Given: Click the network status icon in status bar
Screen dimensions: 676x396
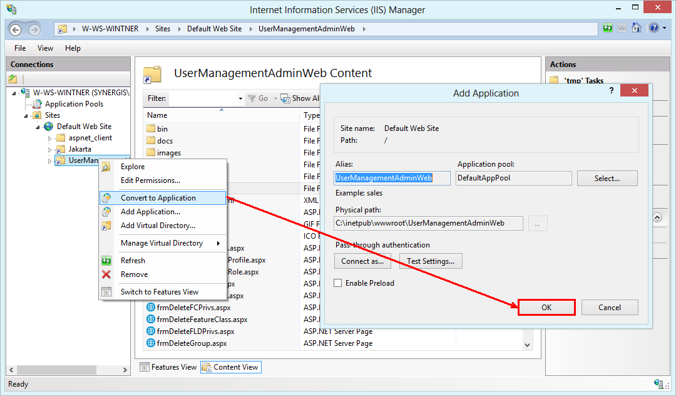Looking at the screenshot, I should pyautogui.click(x=660, y=384).
